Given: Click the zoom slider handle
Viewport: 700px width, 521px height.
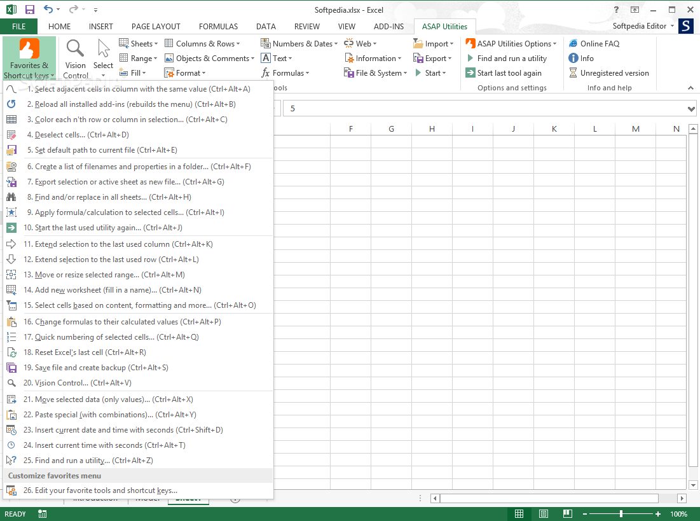Looking at the screenshot, I should pyautogui.click(x=621, y=514).
